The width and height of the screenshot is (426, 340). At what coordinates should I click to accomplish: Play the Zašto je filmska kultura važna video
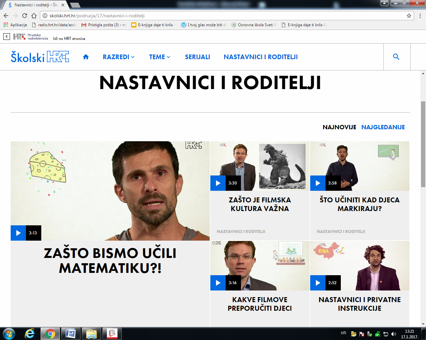[x=218, y=183]
